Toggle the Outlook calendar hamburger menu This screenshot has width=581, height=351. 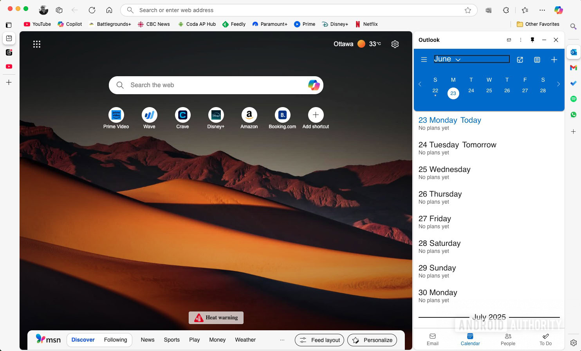tap(424, 60)
